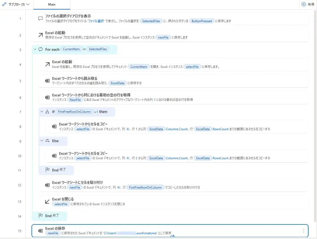Click the launch arrow icon on step 2

[x=41, y=35]
